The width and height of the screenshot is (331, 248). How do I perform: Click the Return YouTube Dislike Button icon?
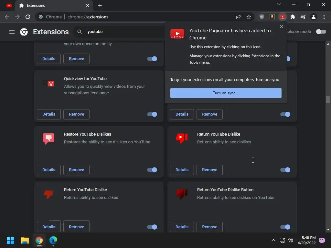tap(182, 194)
